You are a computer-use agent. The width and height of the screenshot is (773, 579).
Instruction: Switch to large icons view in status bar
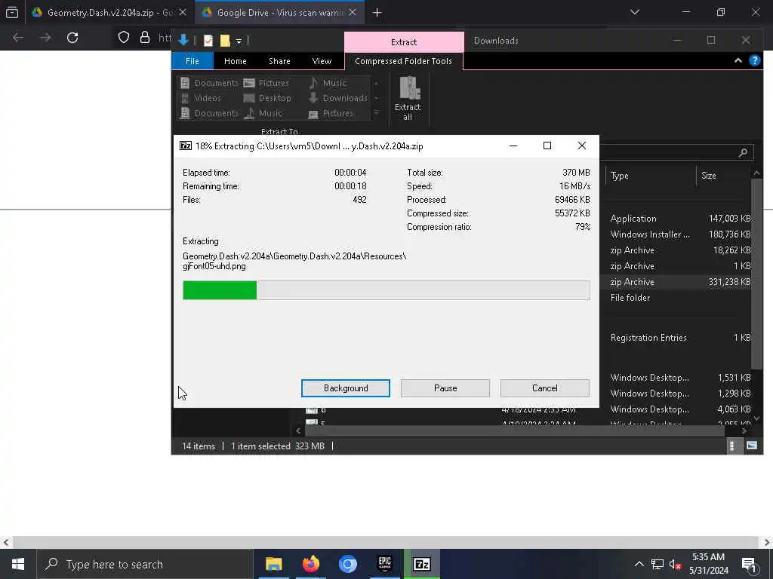752,446
